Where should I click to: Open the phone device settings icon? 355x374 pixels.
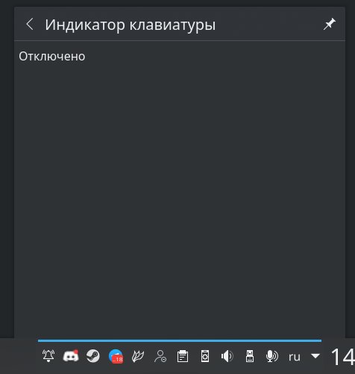[205, 356]
